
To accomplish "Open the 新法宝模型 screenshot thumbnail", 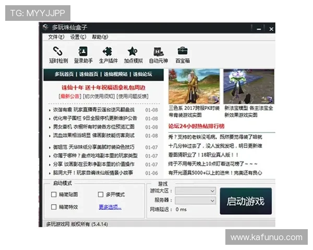I will 249,86.
